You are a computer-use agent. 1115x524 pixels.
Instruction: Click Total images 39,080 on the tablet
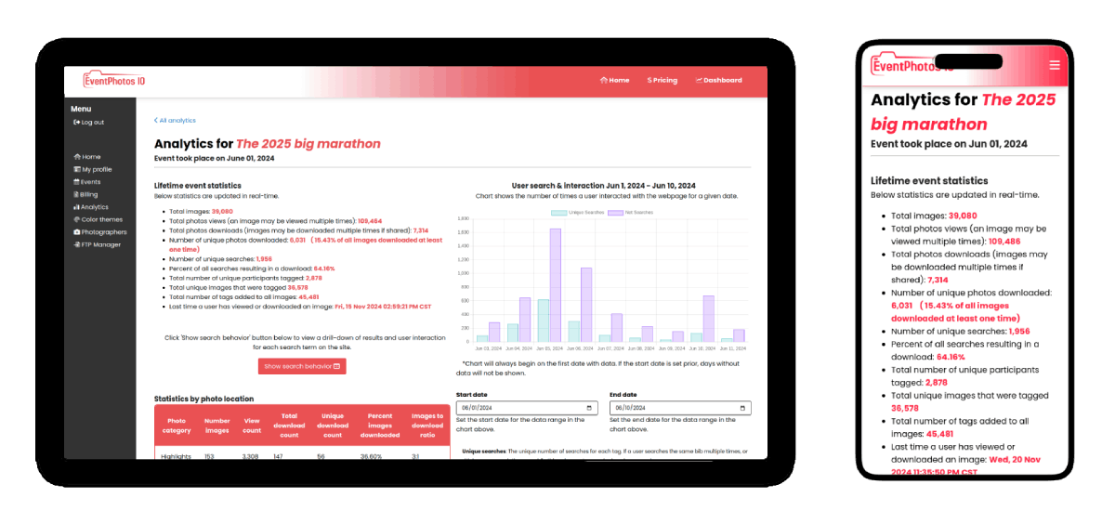coord(201,212)
